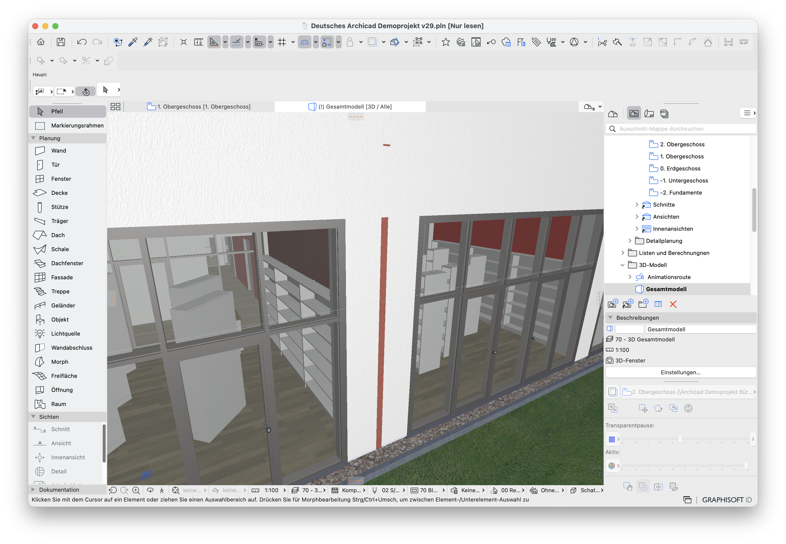Screen dimensions: 786x544
Task: Select the Dach tool
Action: 67,235
